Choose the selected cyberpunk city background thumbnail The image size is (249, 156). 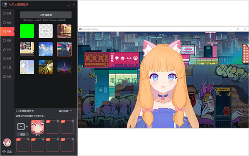tap(64, 49)
